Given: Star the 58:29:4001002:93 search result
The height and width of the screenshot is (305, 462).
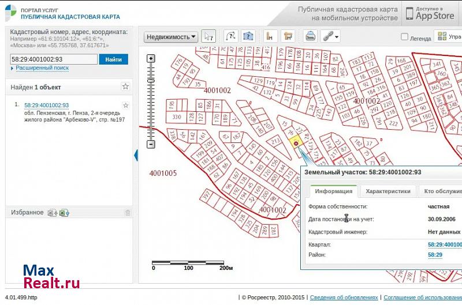Looking at the screenshot, I should coord(125,106).
